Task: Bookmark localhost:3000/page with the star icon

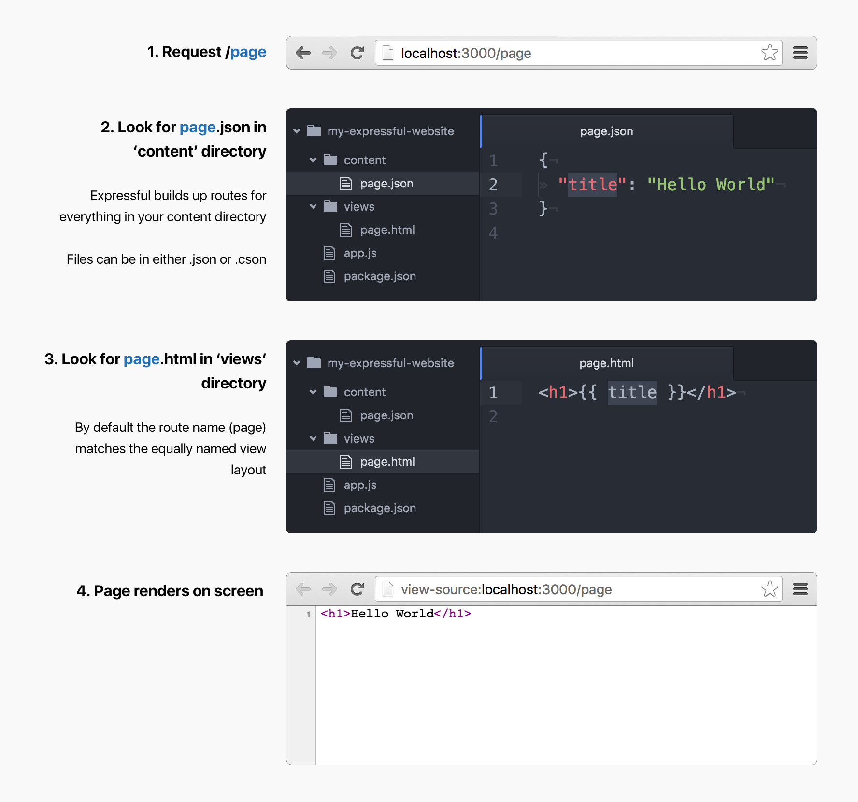Action: coord(770,53)
